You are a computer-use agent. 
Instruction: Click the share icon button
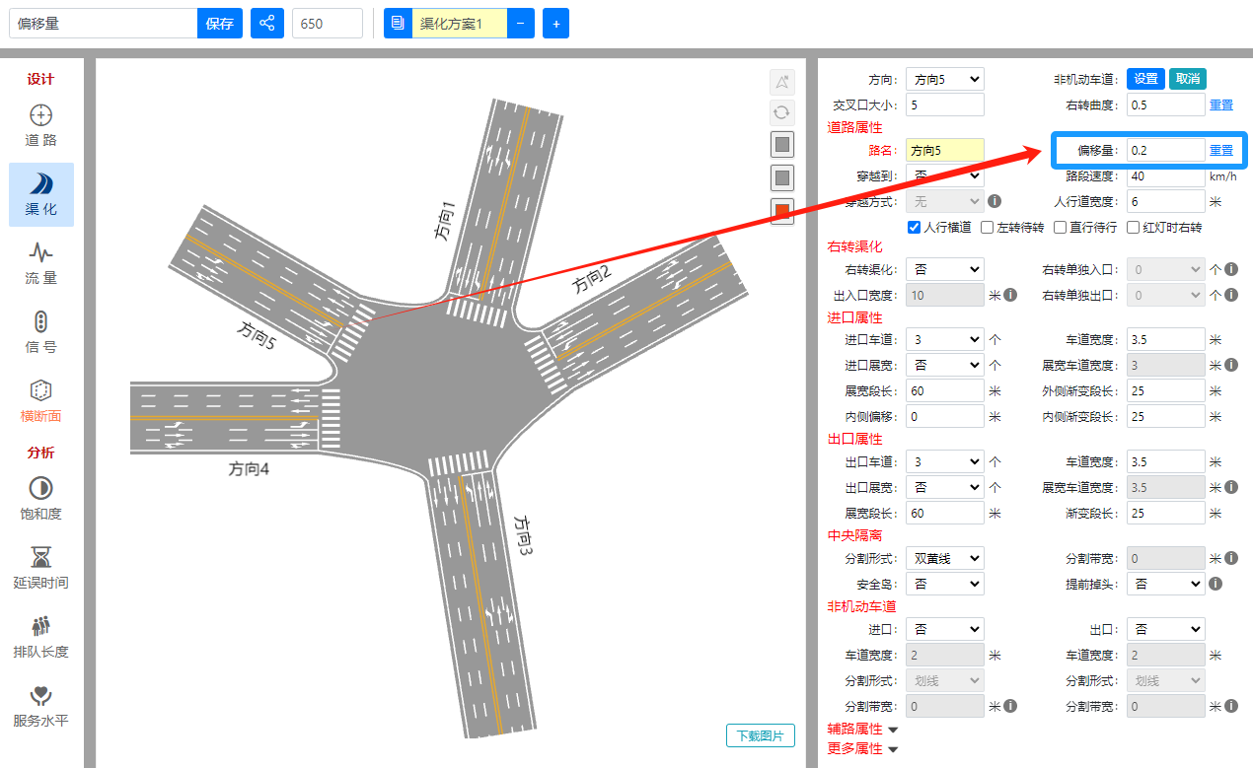266,24
